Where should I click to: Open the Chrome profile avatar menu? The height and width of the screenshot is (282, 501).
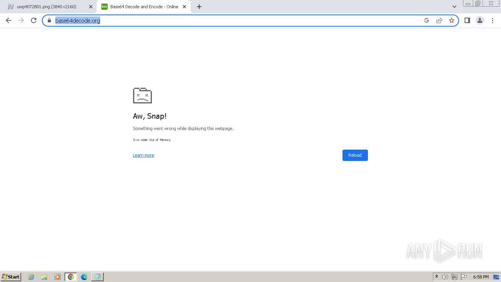pyautogui.click(x=480, y=20)
